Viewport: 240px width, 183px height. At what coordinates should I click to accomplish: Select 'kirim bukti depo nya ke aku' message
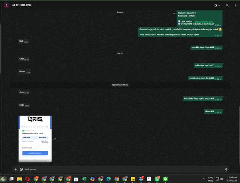point(203,99)
